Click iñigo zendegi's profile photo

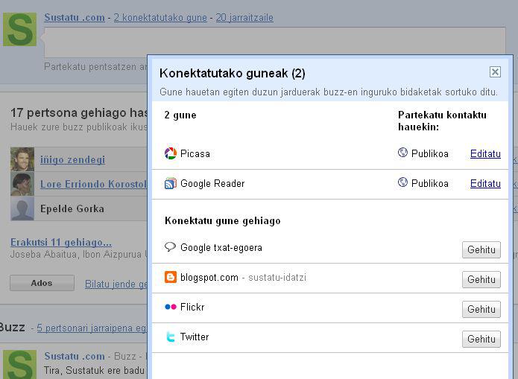22,159
